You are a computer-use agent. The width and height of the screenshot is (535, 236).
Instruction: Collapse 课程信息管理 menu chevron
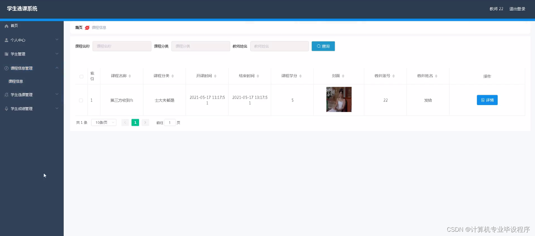pyautogui.click(x=57, y=68)
